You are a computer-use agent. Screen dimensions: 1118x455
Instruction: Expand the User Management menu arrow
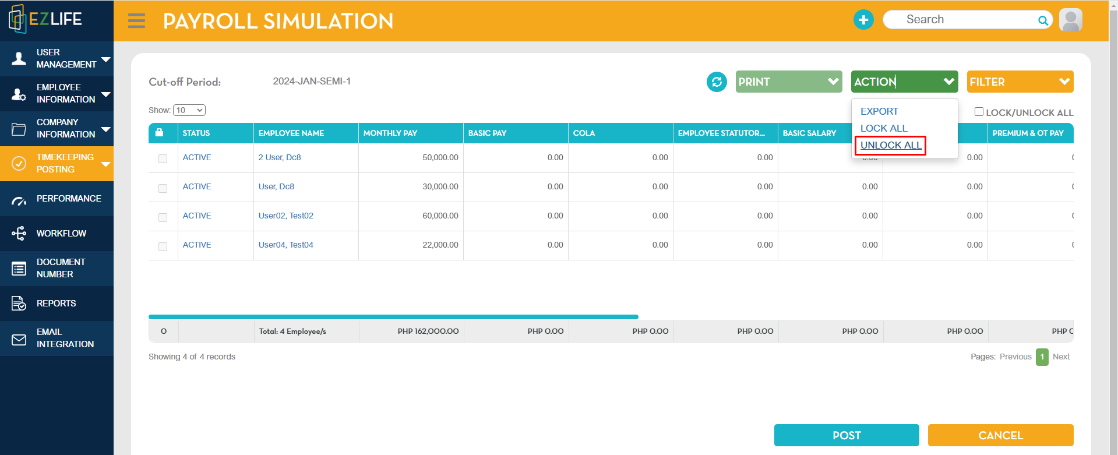click(106, 59)
